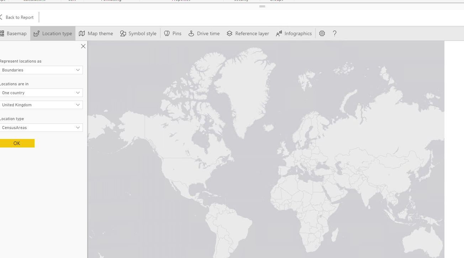
Task: Open Symbol style settings
Action: coord(138,33)
